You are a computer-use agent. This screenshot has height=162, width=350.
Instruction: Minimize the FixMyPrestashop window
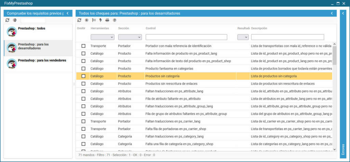coord(332,3)
